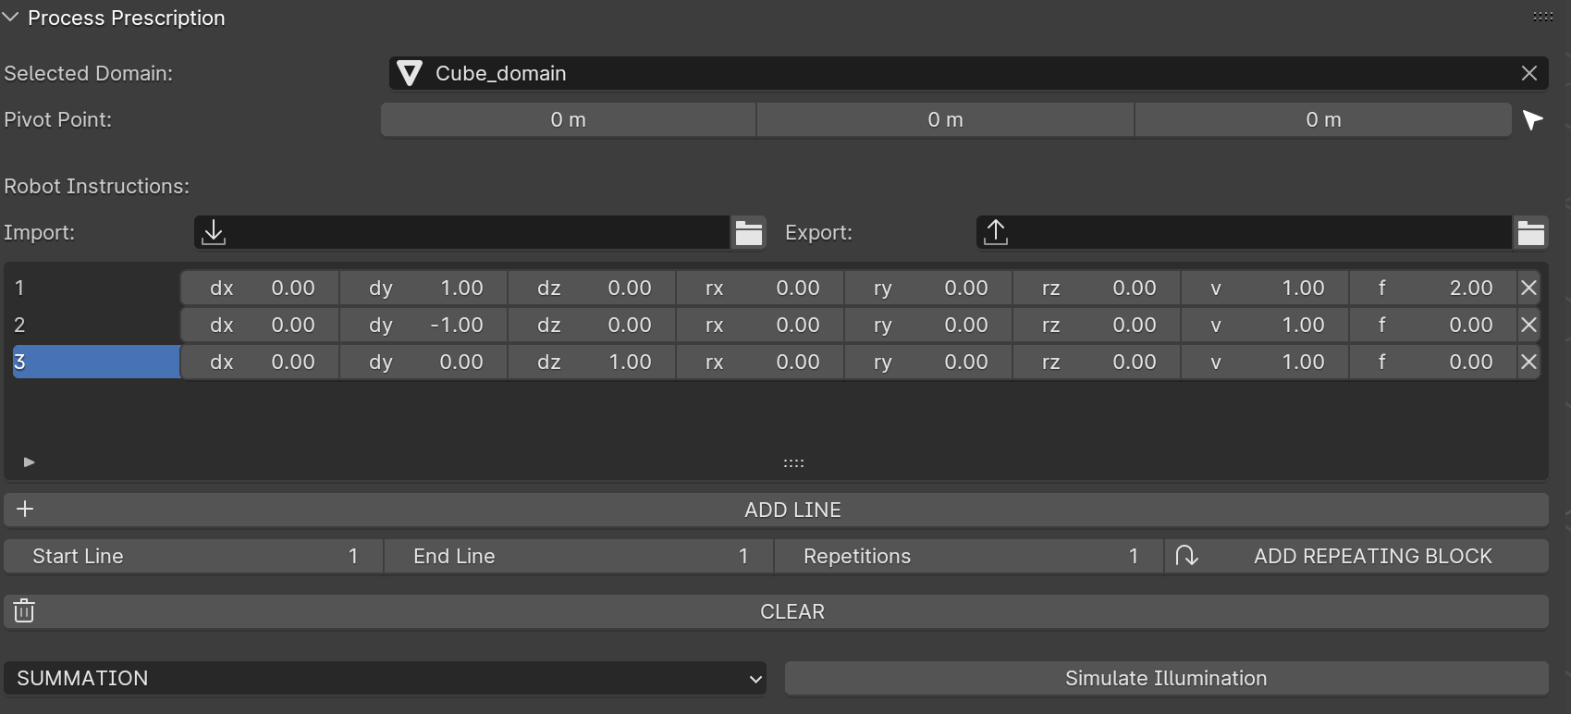
Task: Browse folder for Import file
Action: (748, 232)
